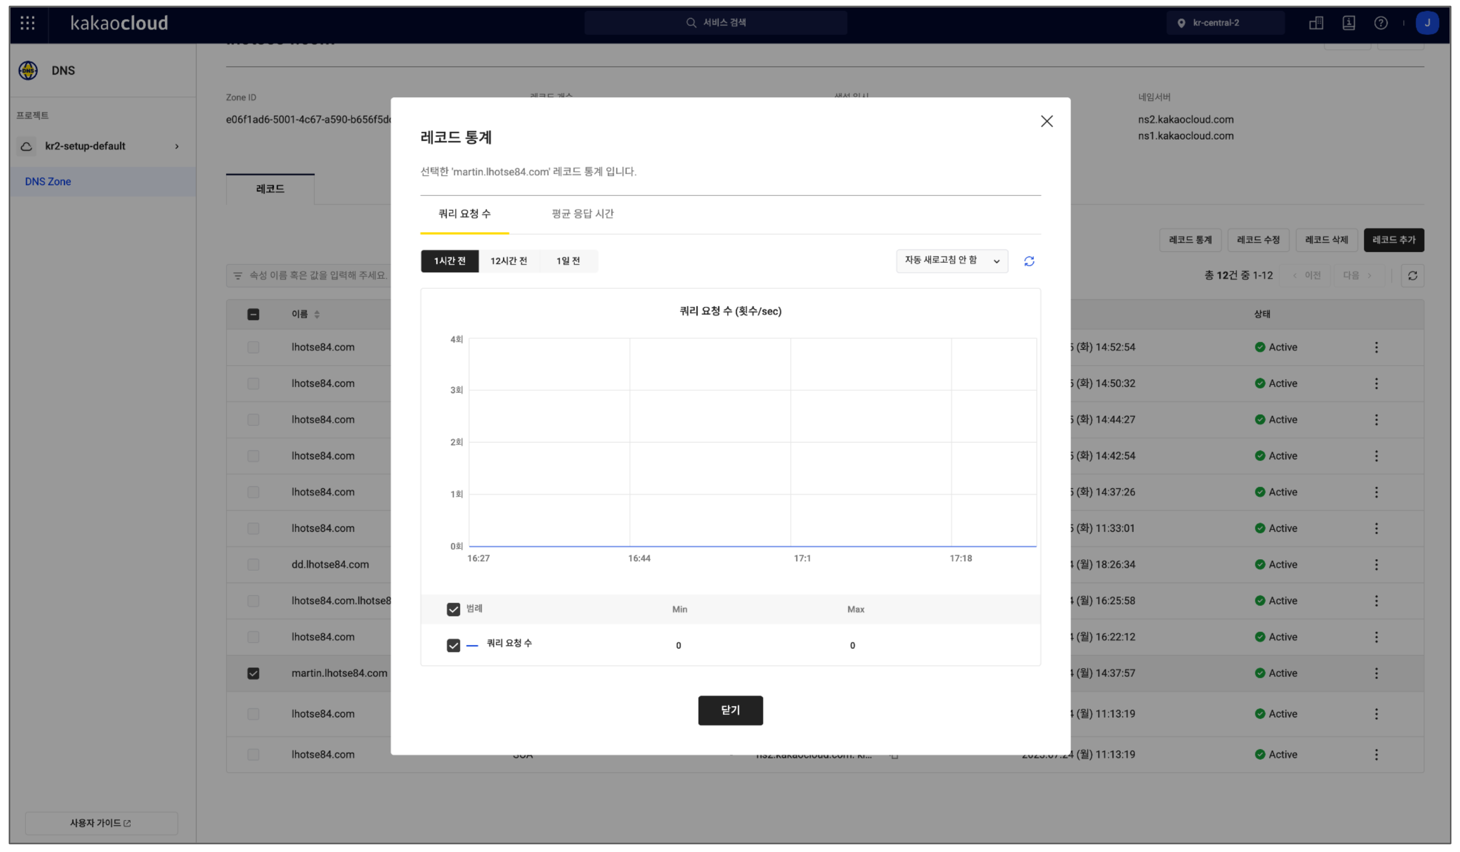Check the first lhotse84.com row checkbox
The image size is (1460, 852).
pos(253,347)
